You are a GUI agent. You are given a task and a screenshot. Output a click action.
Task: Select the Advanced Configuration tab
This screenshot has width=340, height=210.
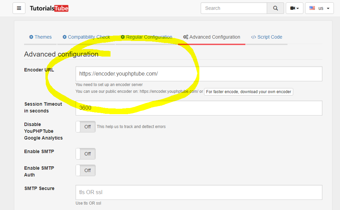click(x=212, y=37)
